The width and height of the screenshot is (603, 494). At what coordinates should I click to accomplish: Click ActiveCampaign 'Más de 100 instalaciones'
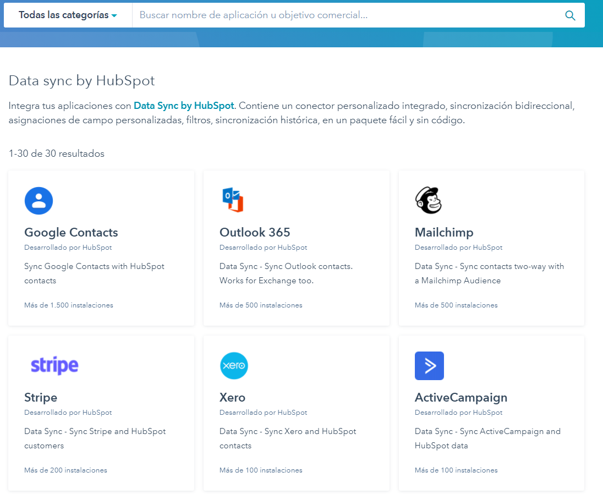456,470
